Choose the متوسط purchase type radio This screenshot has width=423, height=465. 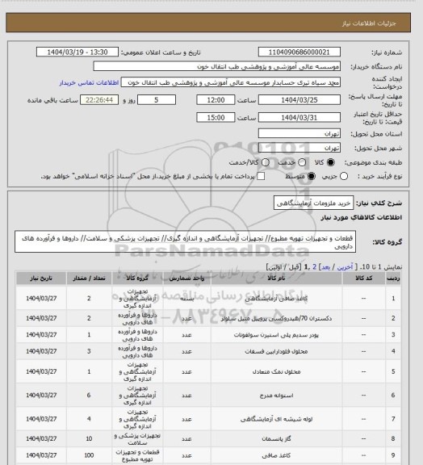311,176
